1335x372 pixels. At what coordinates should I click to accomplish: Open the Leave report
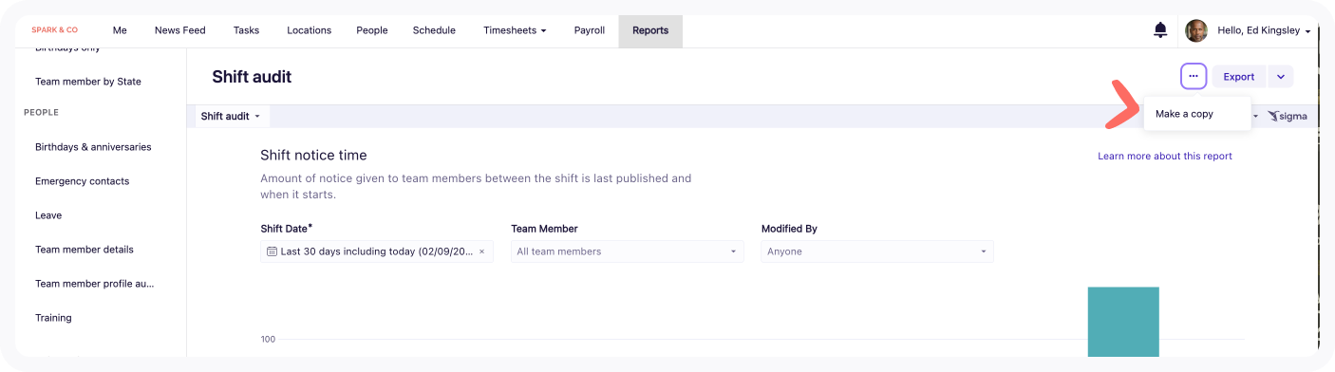(x=48, y=215)
